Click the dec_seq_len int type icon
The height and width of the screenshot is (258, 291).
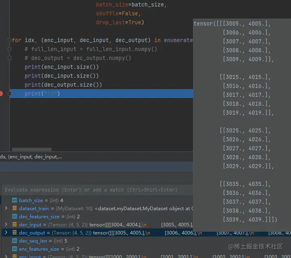(15, 241)
